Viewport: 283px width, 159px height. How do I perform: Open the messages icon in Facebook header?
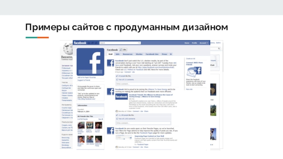coord(92,43)
